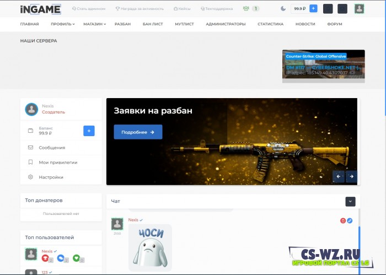Click the dark square button beside balance plus
The height and width of the screenshot is (275, 386).
coord(328,9)
